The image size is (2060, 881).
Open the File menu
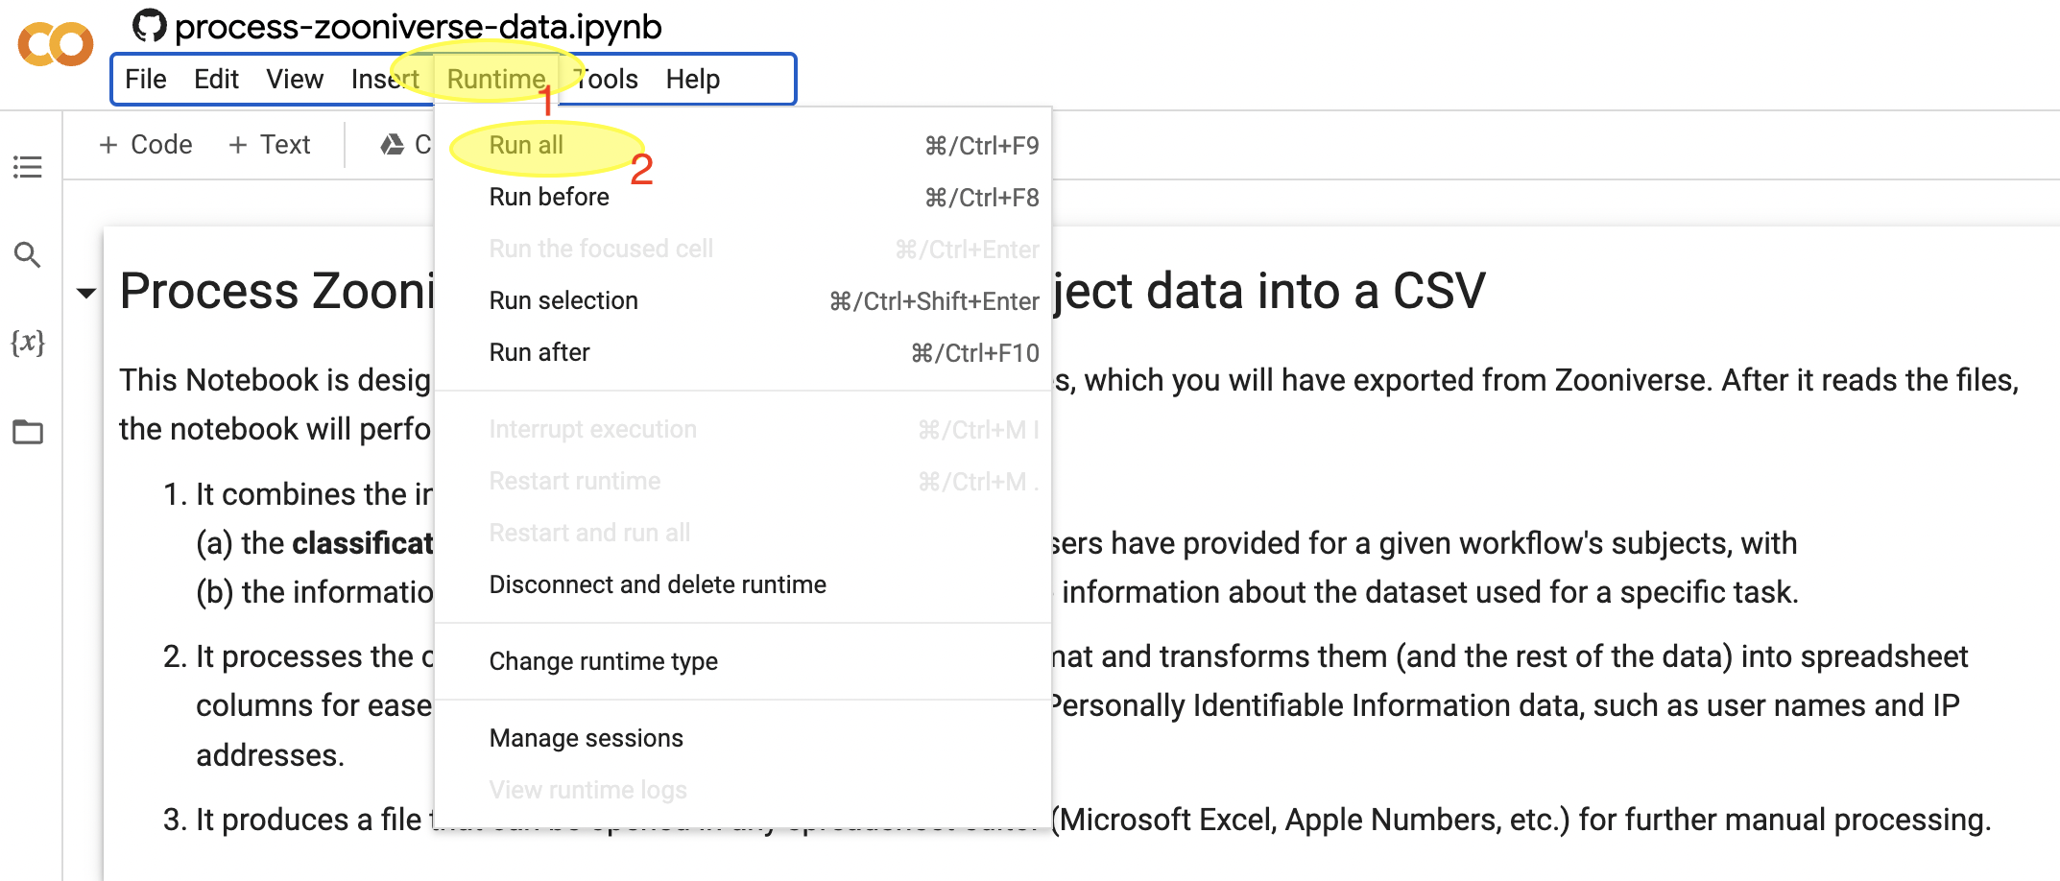coord(146,79)
